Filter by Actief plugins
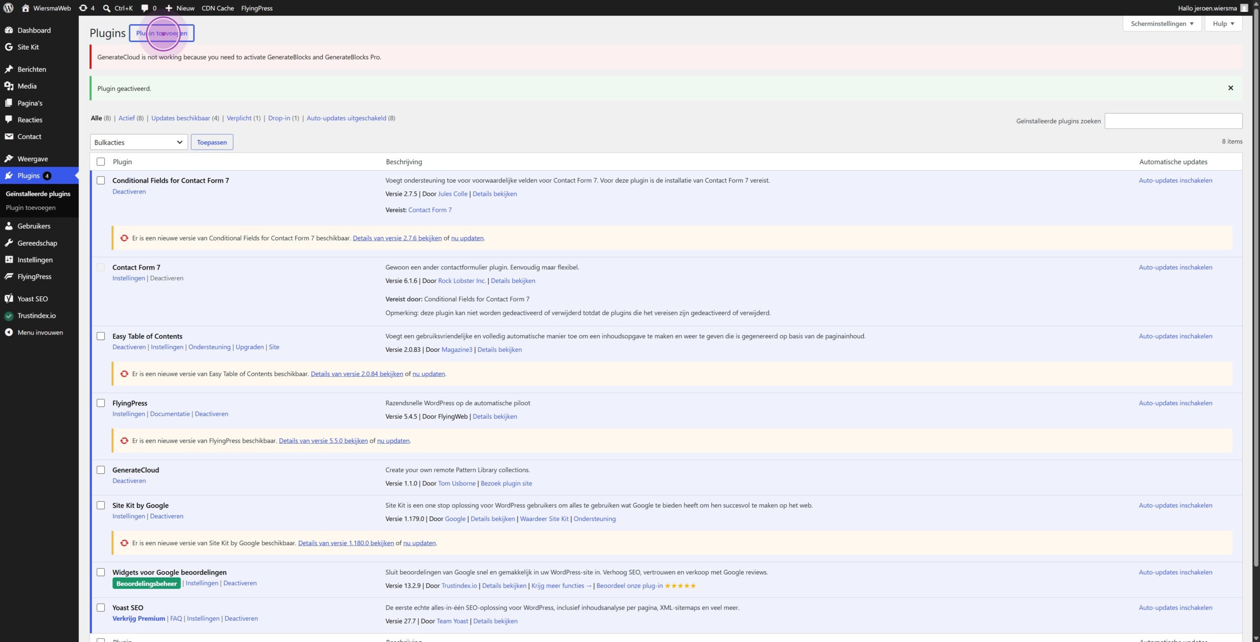This screenshot has height=642, width=1260. (126, 118)
